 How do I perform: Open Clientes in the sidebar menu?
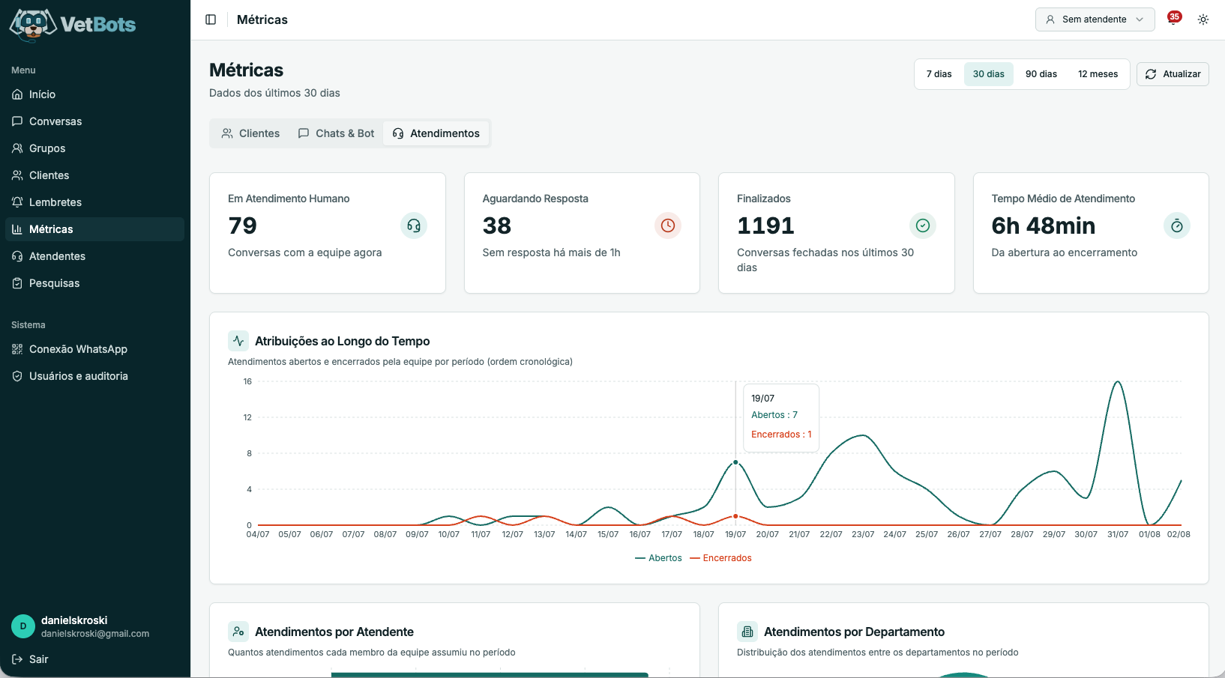click(x=94, y=175)
